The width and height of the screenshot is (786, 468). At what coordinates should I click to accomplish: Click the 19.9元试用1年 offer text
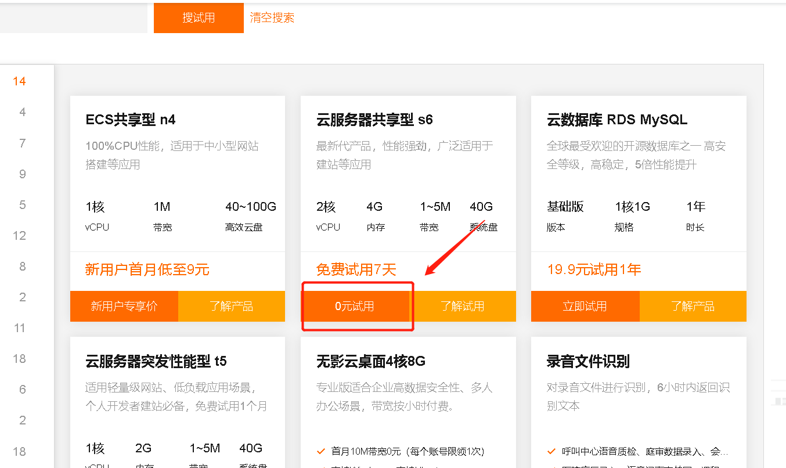(594, 269)
